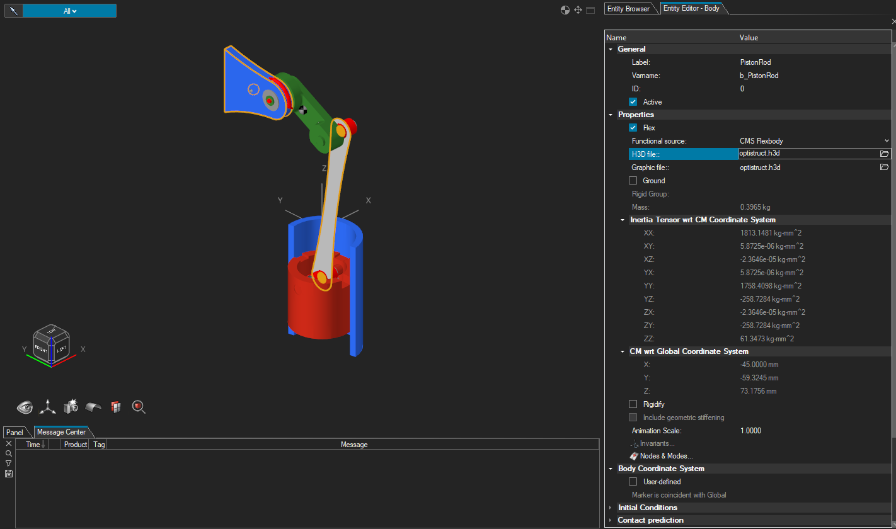Edit the H3D file input field
The image size is (896, 529).
pos(808,154)
